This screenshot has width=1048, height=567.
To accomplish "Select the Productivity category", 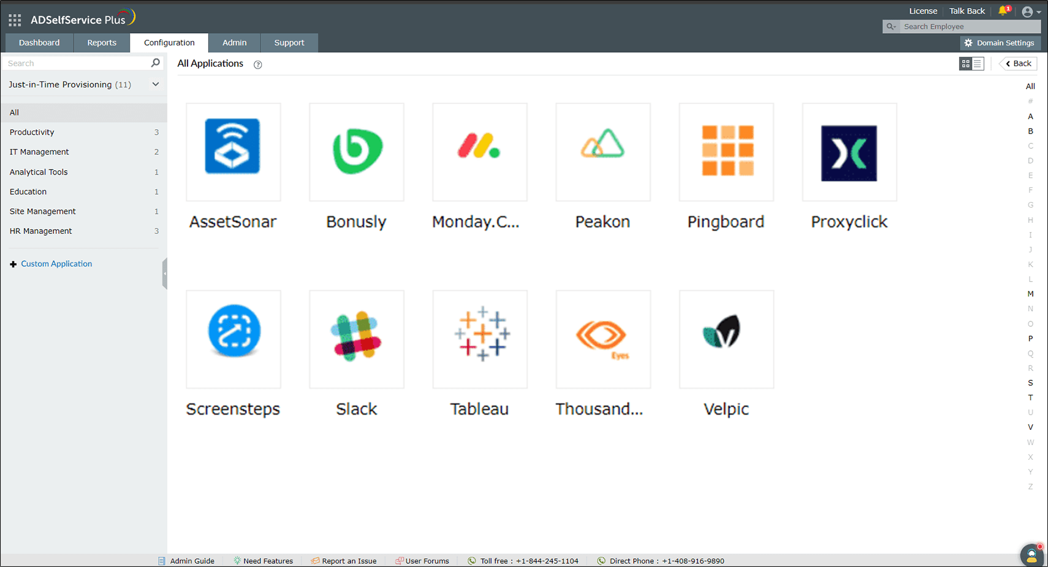I will tap(32, 132).
